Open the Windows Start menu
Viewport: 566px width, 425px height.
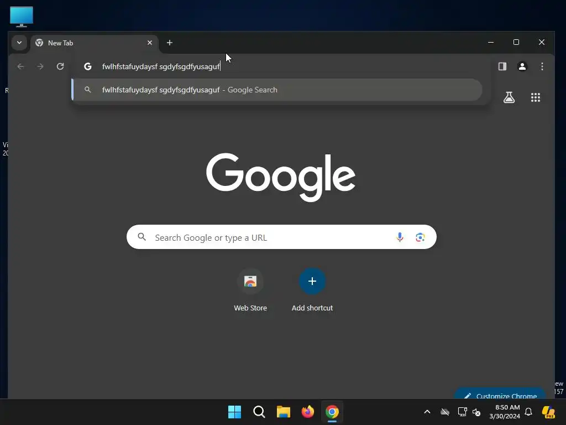pos(234,412)
